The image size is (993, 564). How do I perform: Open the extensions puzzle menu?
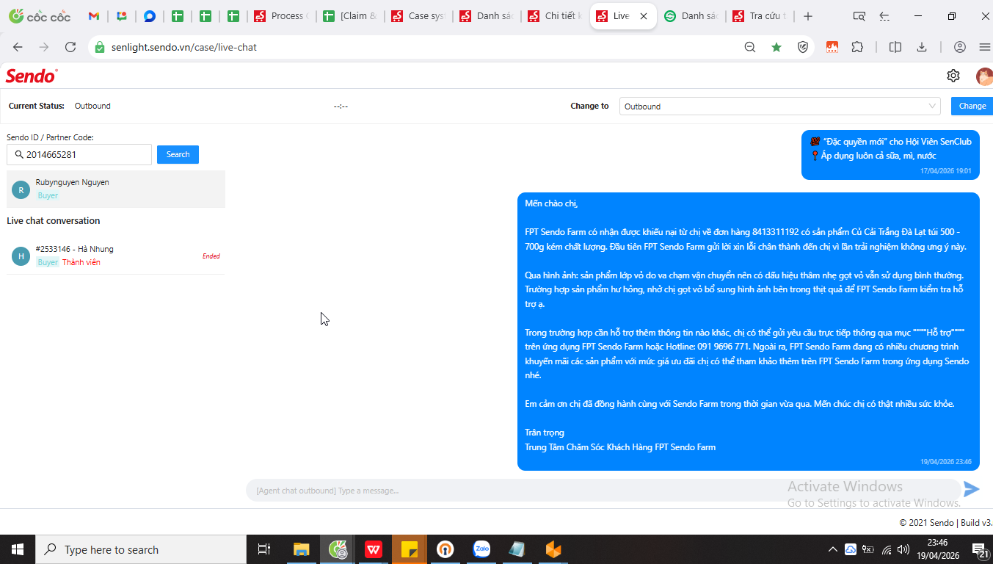tap(857, 47)
